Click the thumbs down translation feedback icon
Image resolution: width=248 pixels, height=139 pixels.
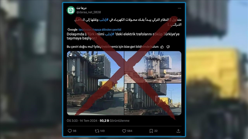click(x=168, y=47)
